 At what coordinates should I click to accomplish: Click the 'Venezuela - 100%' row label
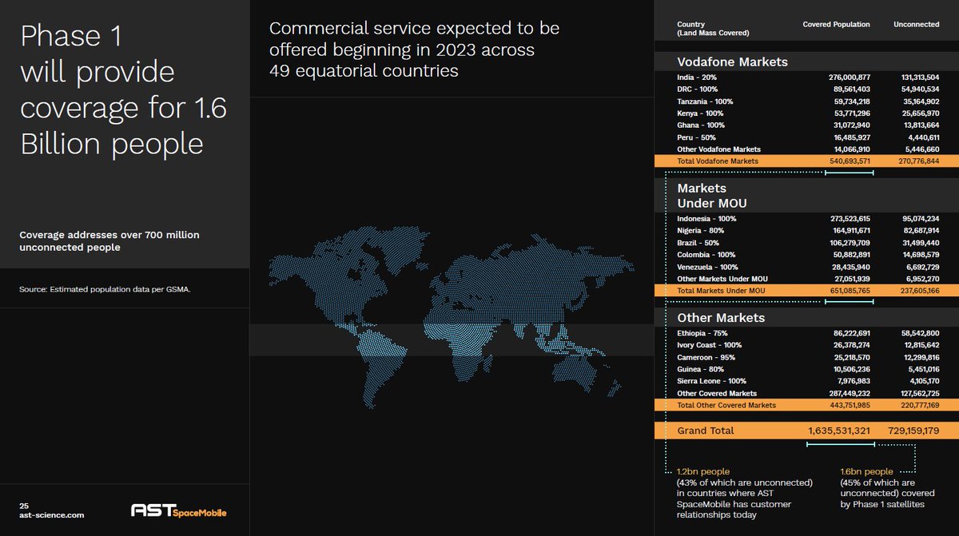[708, 267]
